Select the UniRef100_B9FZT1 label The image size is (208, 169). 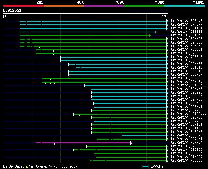pyautogui.click(x=187, y=71)
